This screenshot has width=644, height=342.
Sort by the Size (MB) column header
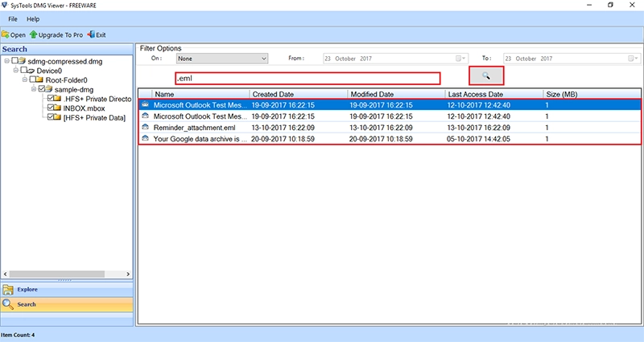[592, 94]
